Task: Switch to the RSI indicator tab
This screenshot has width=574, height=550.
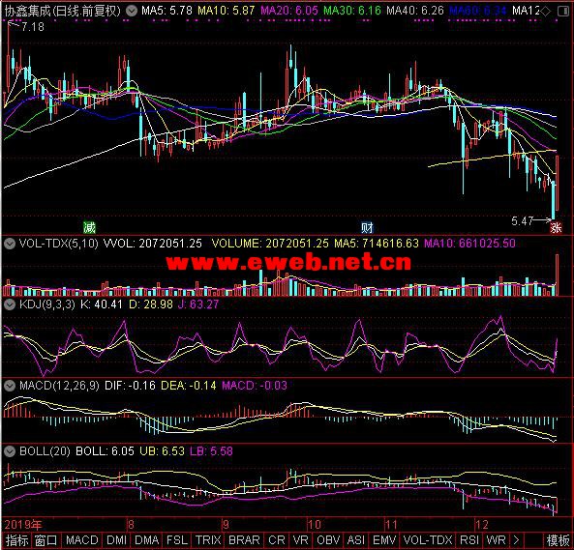Action: [468, 540]
